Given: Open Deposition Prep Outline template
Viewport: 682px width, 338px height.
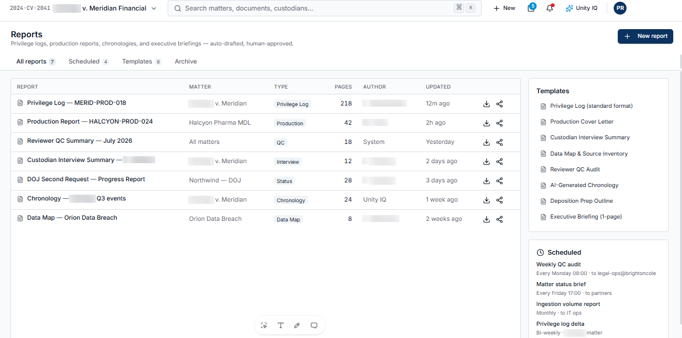Looking at the screenshot, I should click(582, 201).
